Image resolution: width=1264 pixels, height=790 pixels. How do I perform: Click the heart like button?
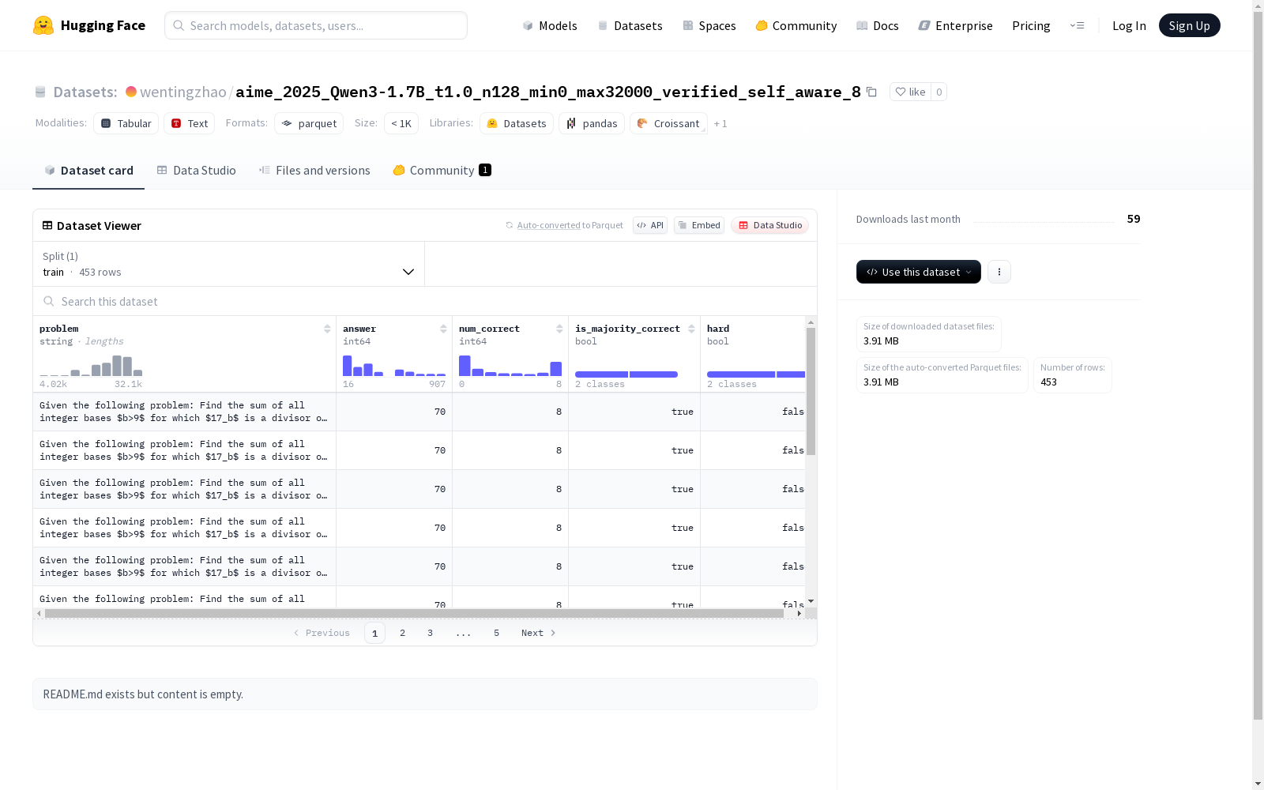[910, 92]
